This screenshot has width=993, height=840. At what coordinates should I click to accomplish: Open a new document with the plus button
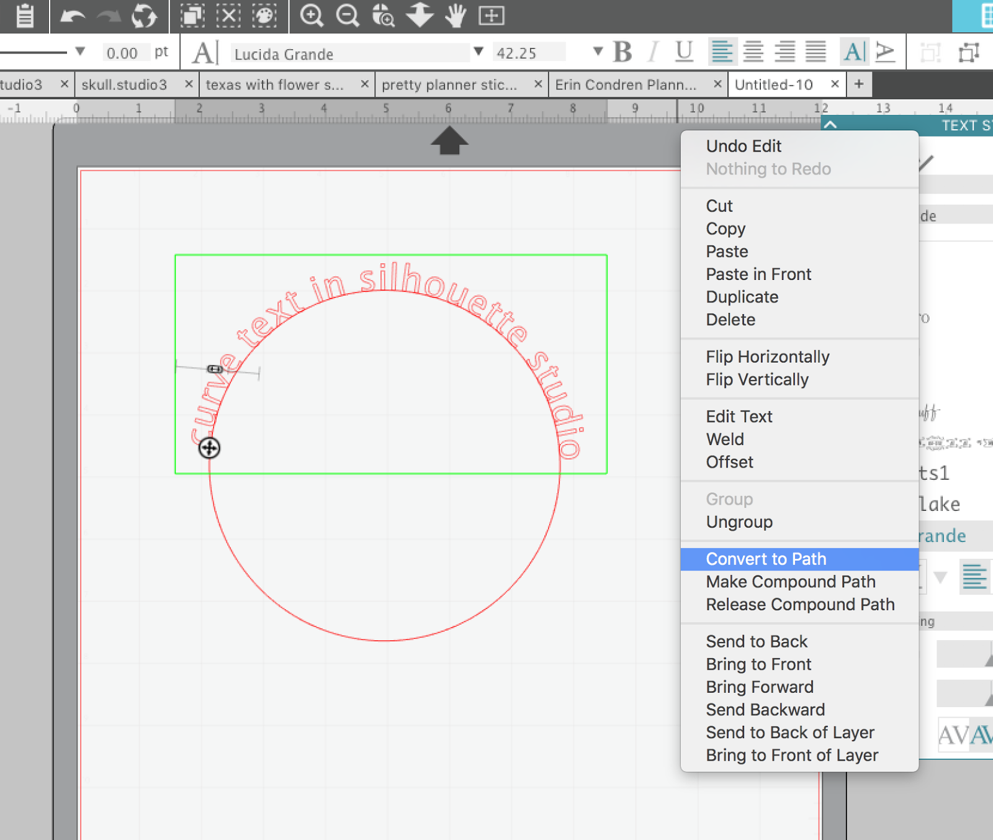[x=858, y=84]
